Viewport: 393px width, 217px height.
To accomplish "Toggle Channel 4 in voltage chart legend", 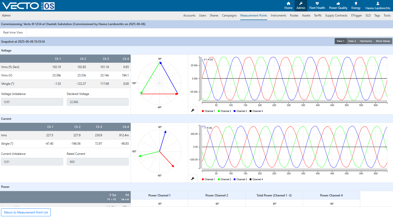I will pos(256,111).
